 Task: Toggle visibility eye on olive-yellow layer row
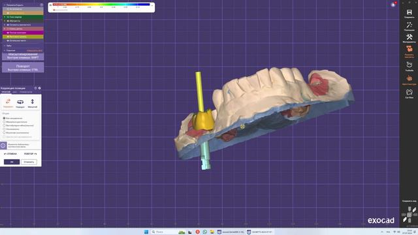8,37
